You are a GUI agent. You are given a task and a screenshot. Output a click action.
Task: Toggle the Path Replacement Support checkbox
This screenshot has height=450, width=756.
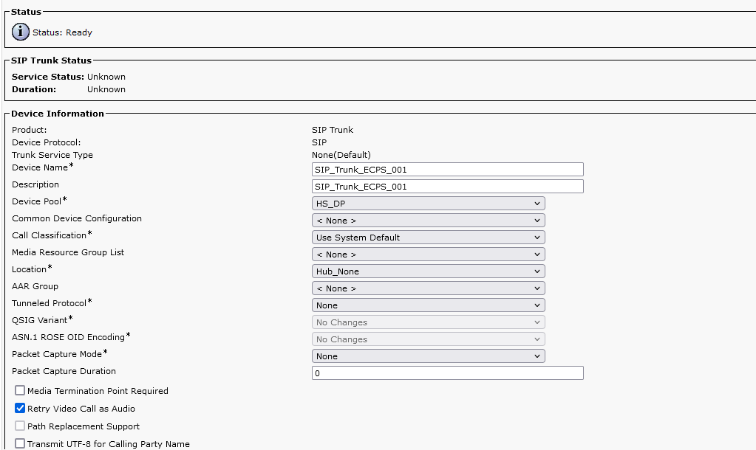click(x=20, y=426)
